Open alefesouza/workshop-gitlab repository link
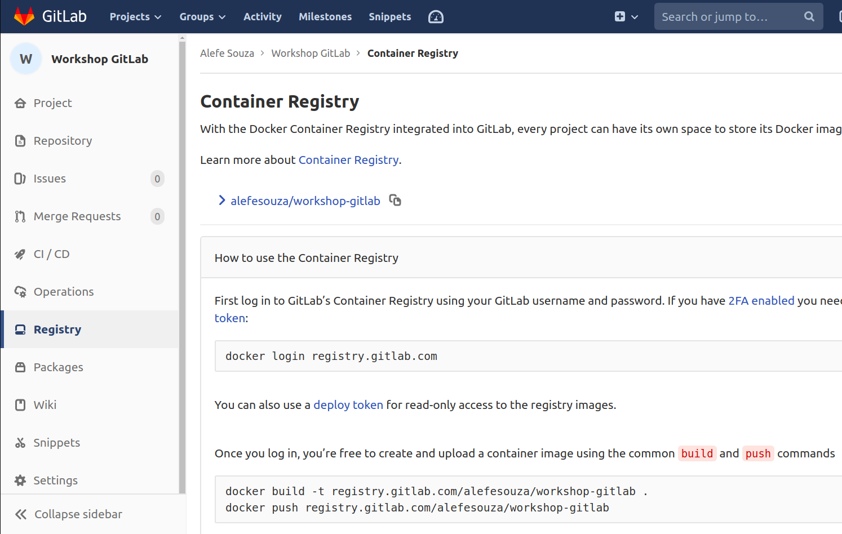 tap(305, 201)
